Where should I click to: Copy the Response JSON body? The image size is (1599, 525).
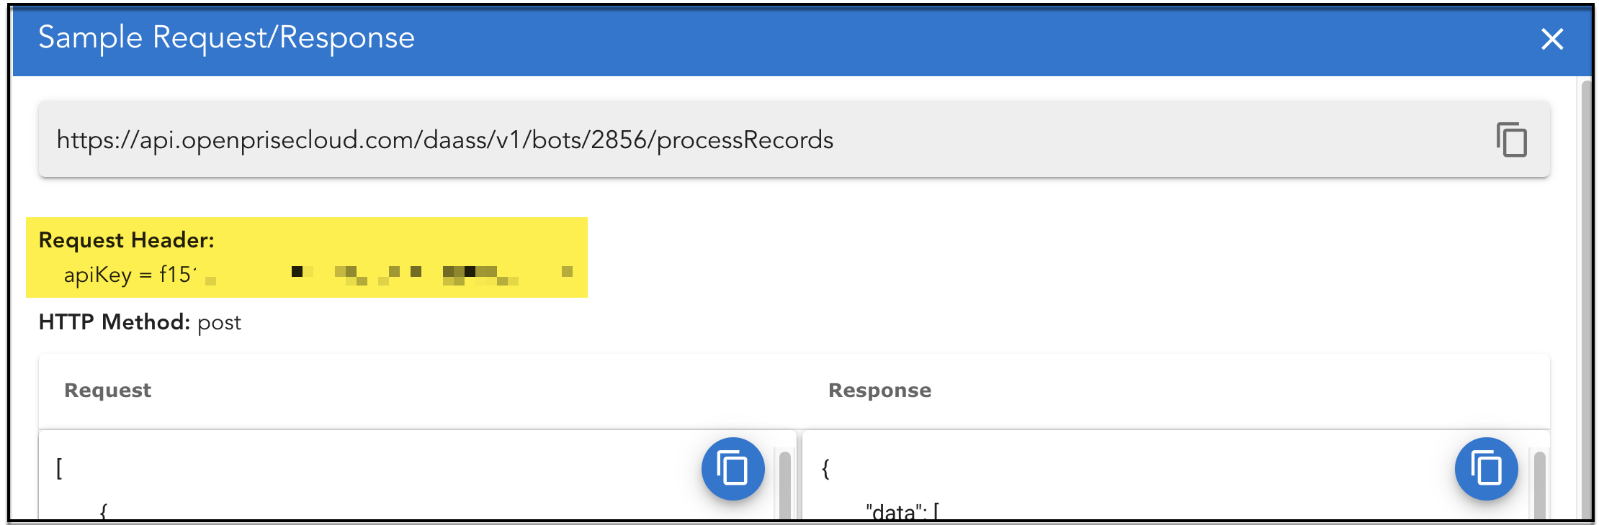click(1486, 469)
